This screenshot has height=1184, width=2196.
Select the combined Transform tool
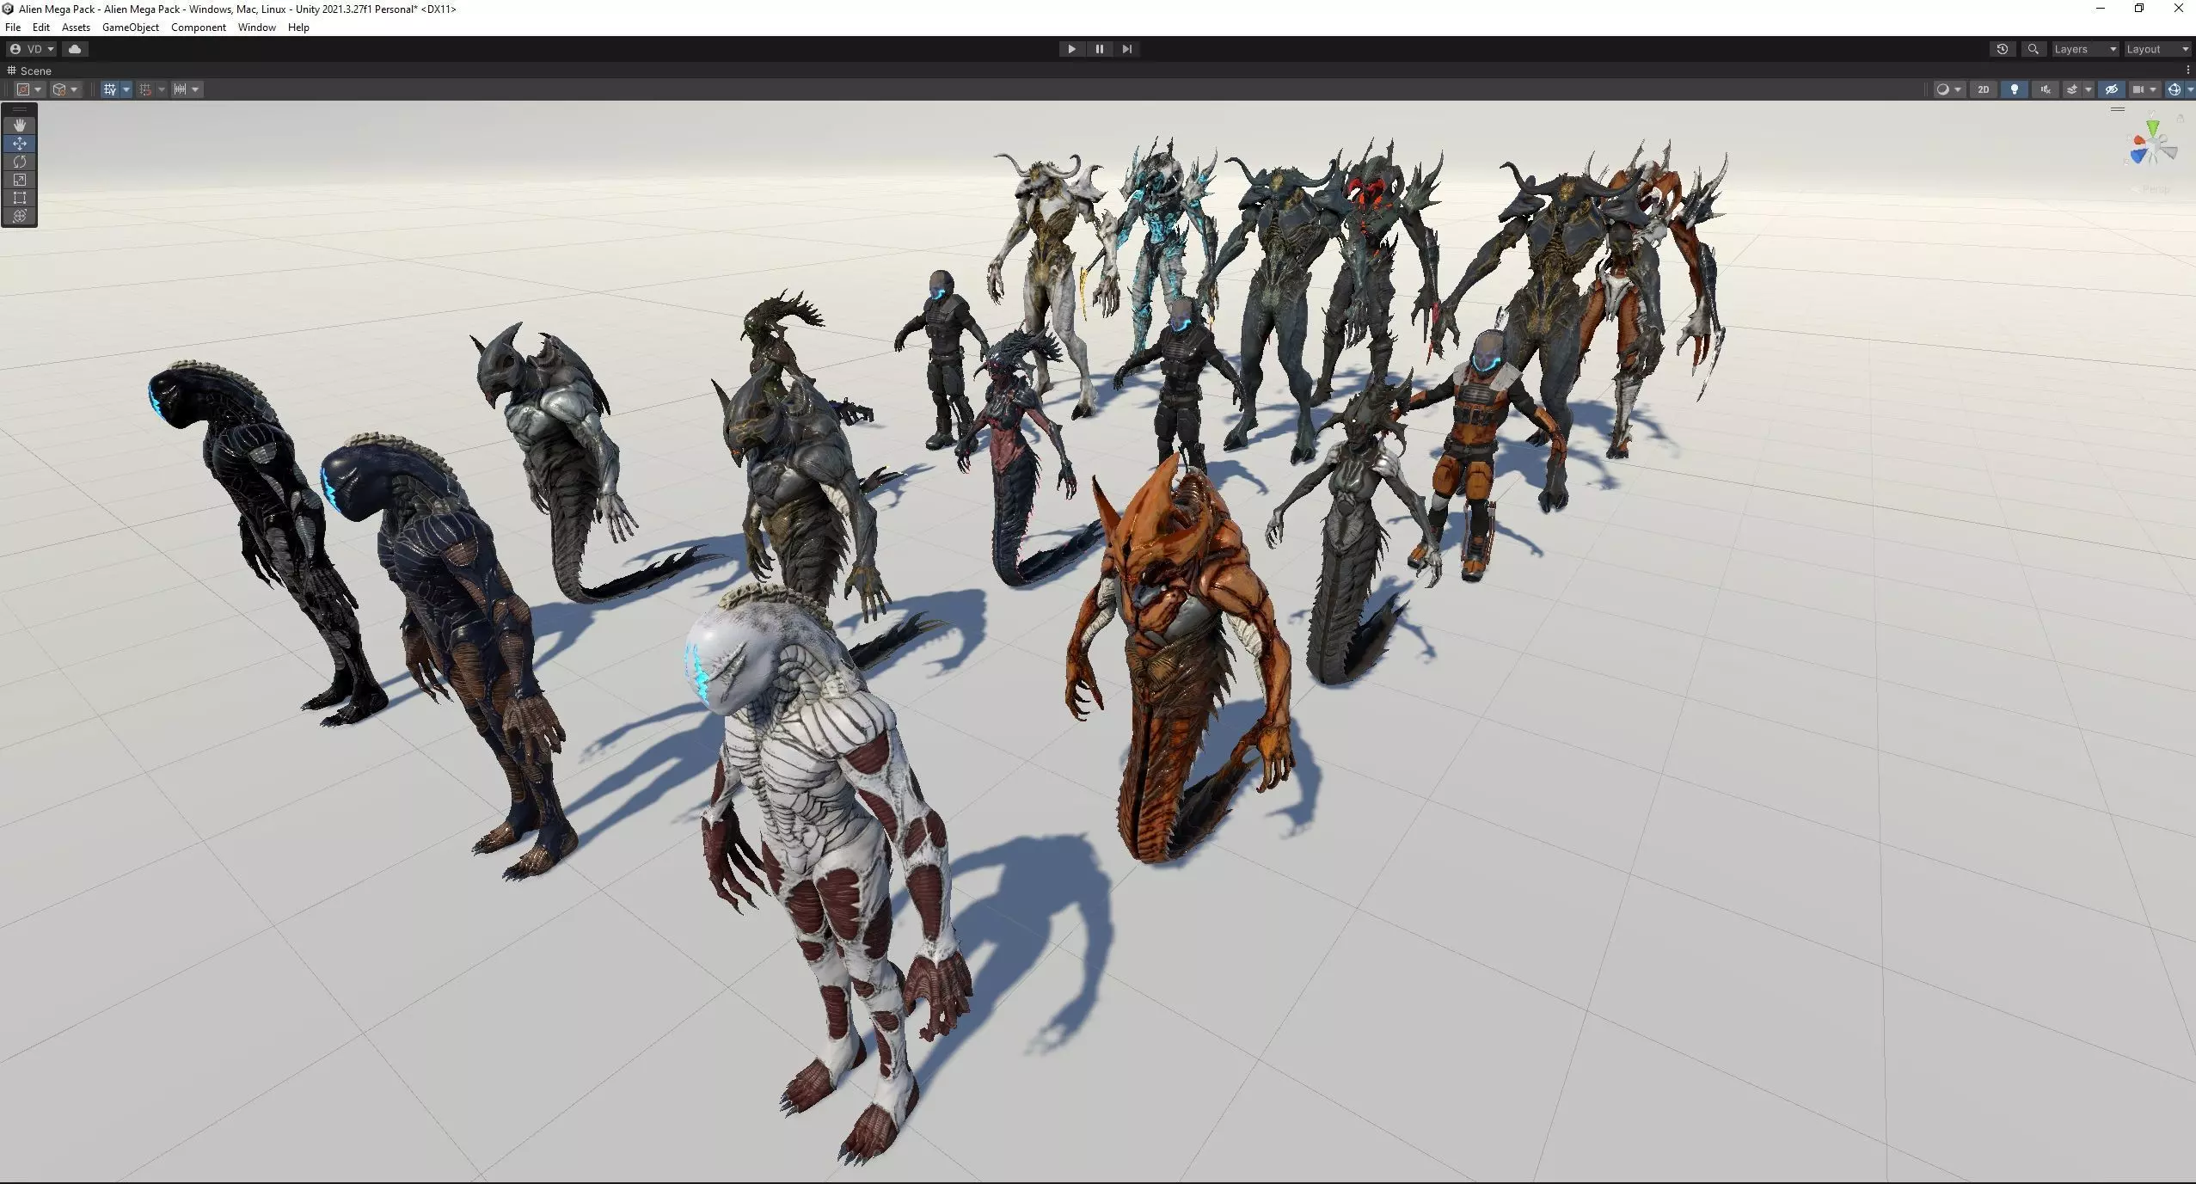pyautogui.click(x=20, y=216)
